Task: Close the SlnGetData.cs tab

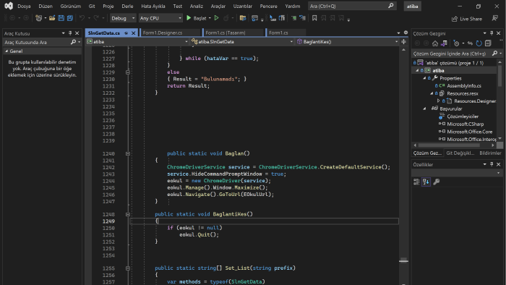Action: point(133,33)
